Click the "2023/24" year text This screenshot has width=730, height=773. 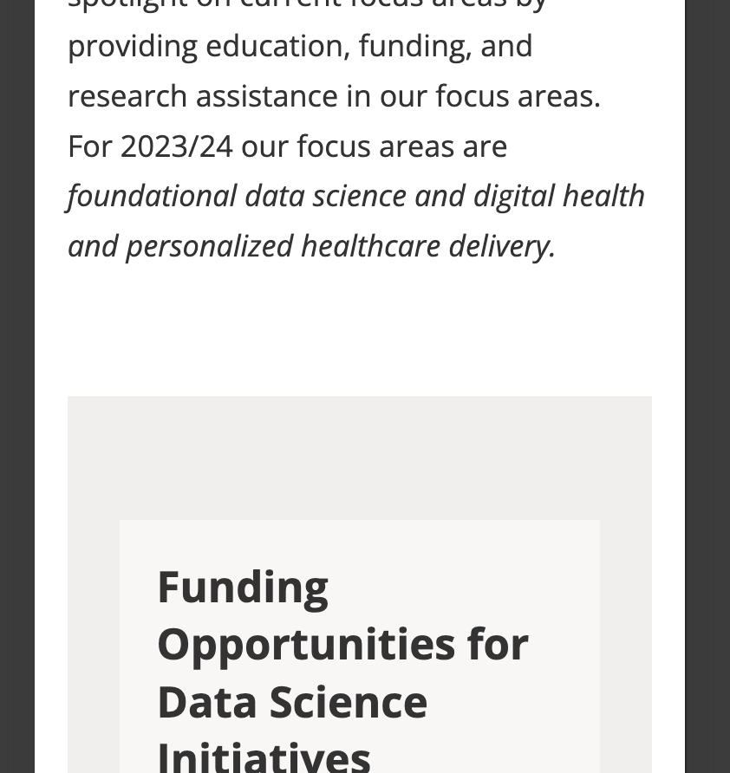(x=177, y=146)
